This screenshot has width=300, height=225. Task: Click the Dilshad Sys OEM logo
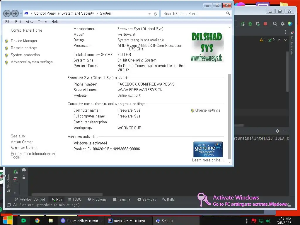(207, 47)
